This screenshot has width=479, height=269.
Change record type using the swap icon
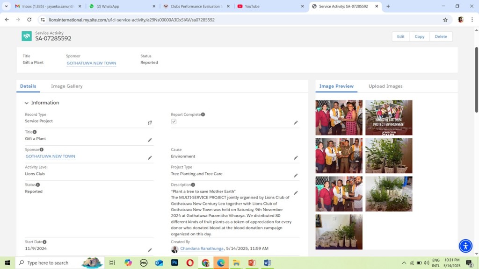tap(150, 123)
